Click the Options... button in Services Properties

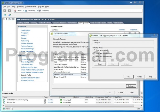click(x=131, y=86)
